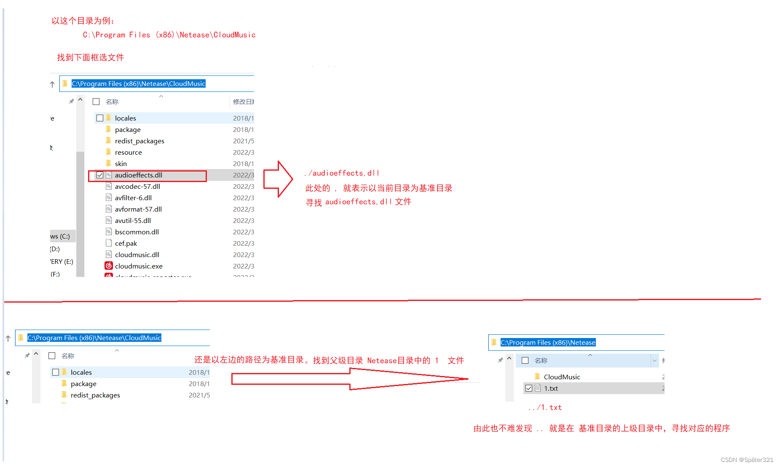Click the cloudmusic.exe red app icon

(x=109, y=266)
